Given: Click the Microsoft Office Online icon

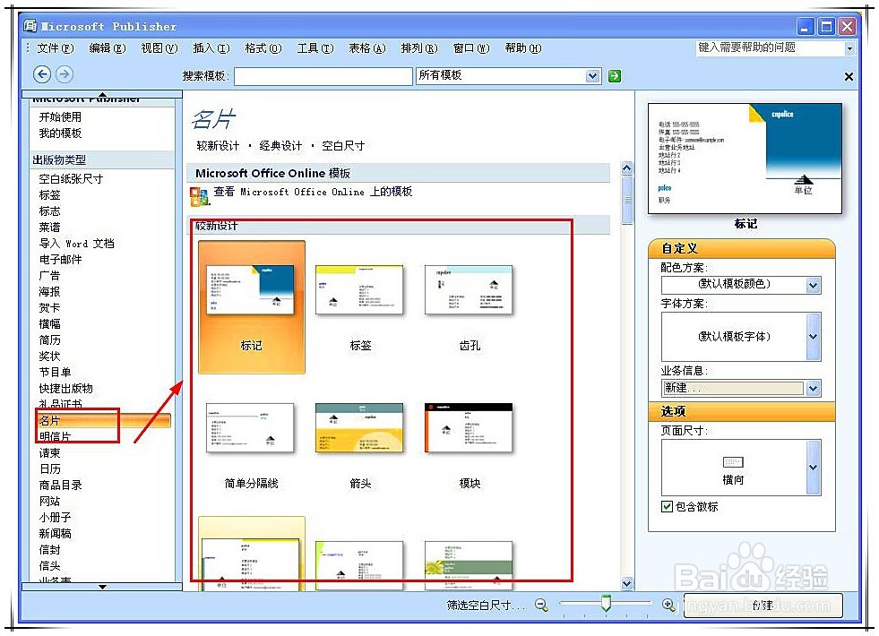Looking at the screenshot, I should (199, 196).
